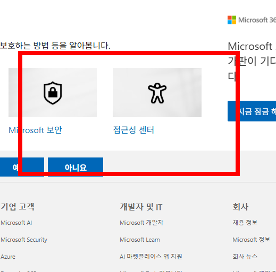
Task: Click the shield lock security icon
Action: [53, 93]
